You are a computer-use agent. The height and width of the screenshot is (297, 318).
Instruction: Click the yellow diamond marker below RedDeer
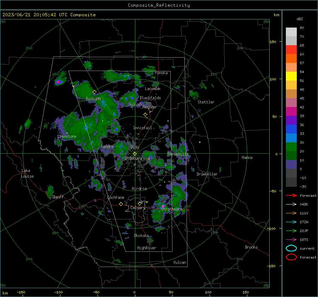146,115
